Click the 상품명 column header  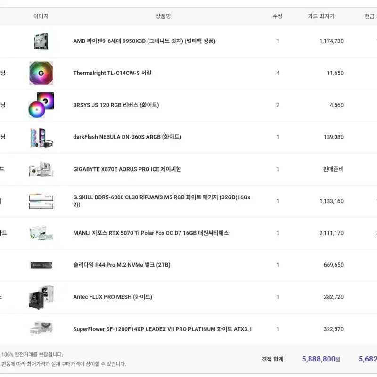tap(163, 16)
